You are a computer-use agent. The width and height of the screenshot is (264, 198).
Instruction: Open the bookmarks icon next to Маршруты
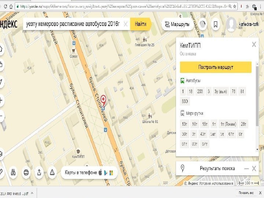point(216,25)
